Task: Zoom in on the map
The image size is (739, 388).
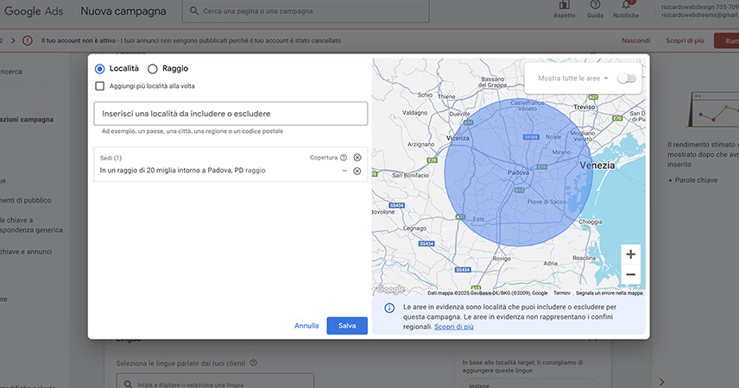Action: (x=630, y=254)
